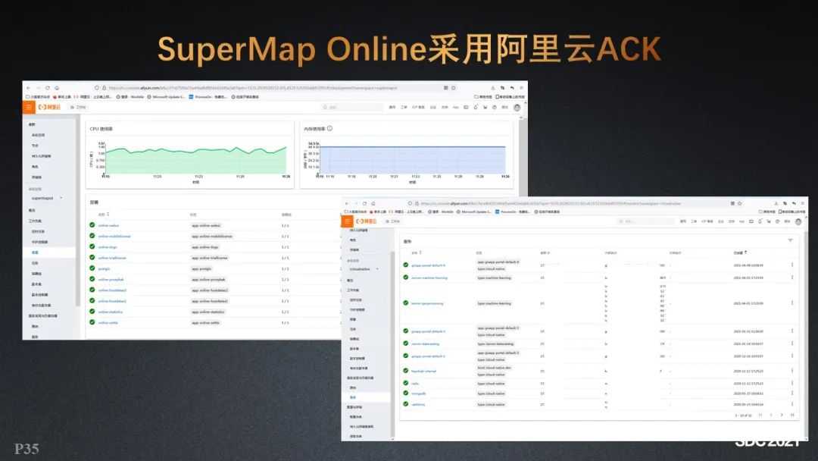Viewport: 818px width, 461px height.
Task: Open the orange hamburger menu in the icloudnative window
Action: point(347,221)
